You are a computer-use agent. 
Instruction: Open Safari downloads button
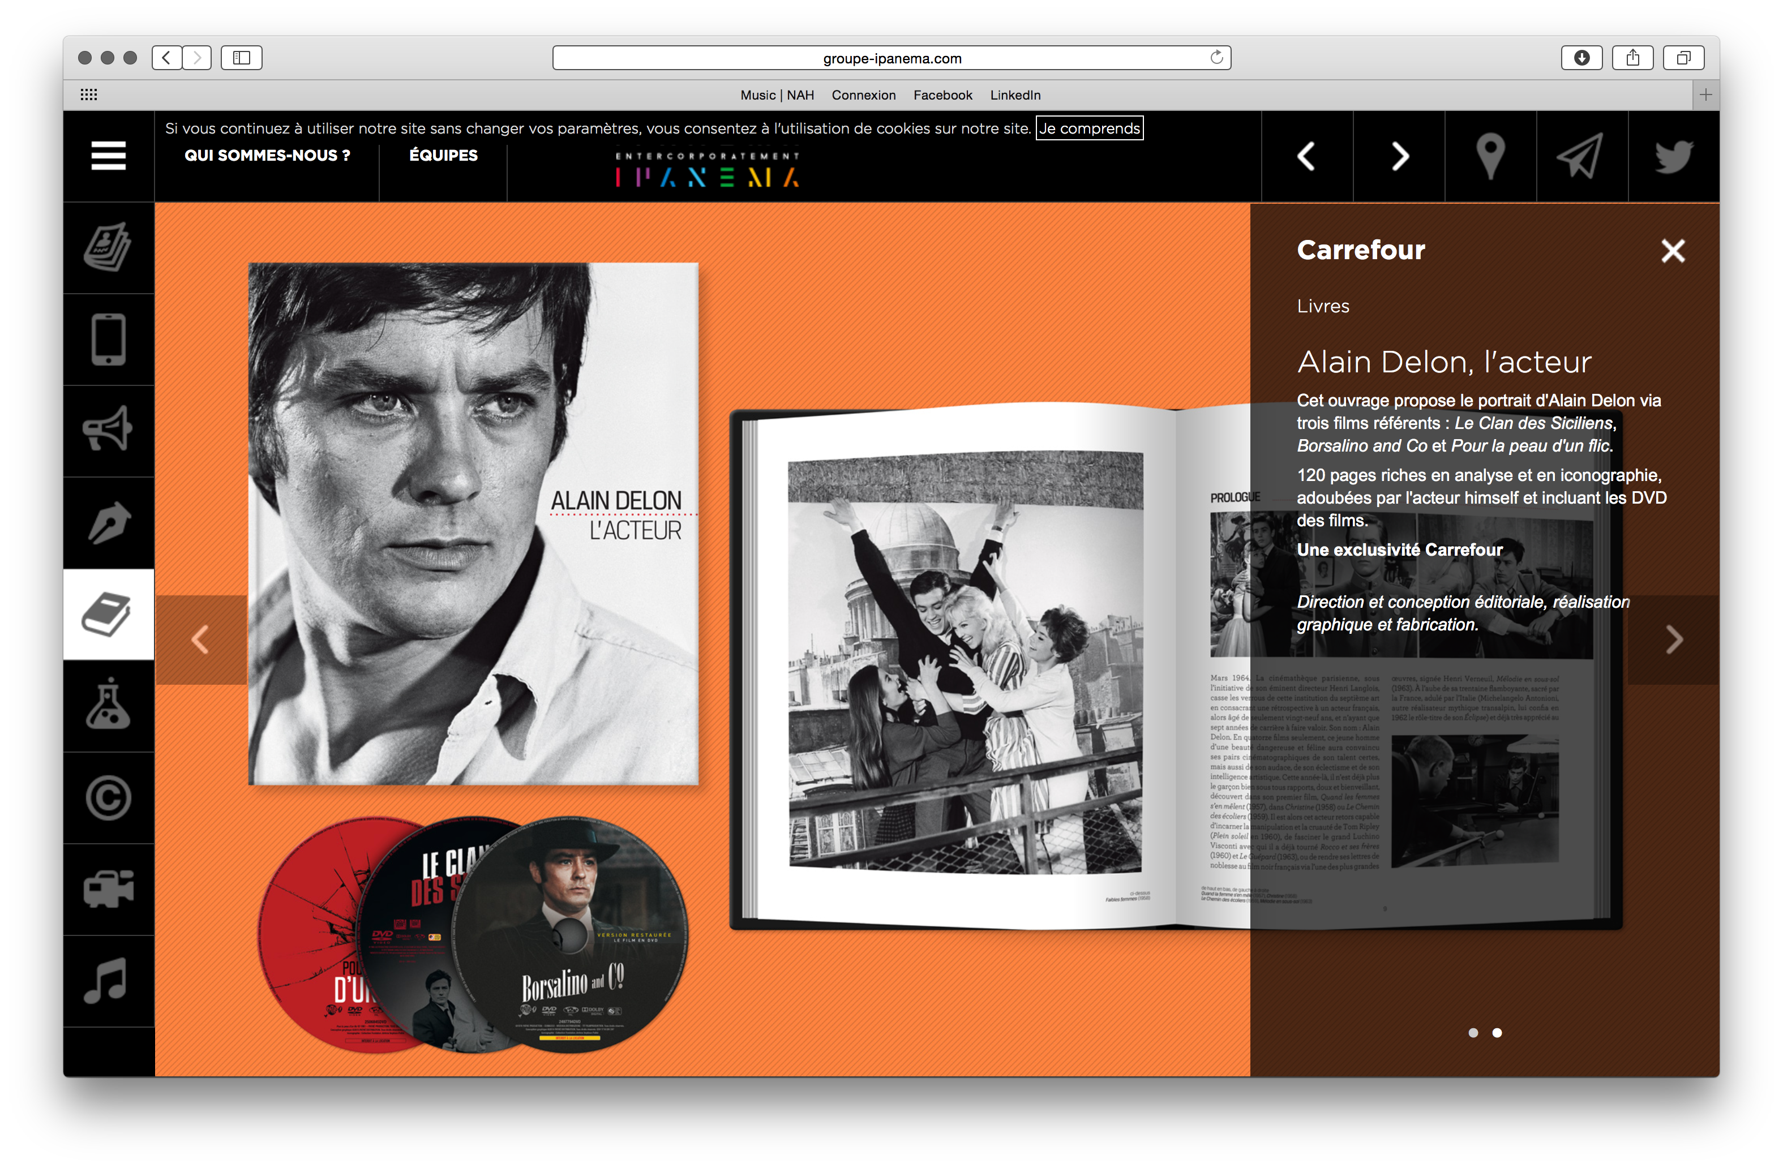pos(1581,58)
